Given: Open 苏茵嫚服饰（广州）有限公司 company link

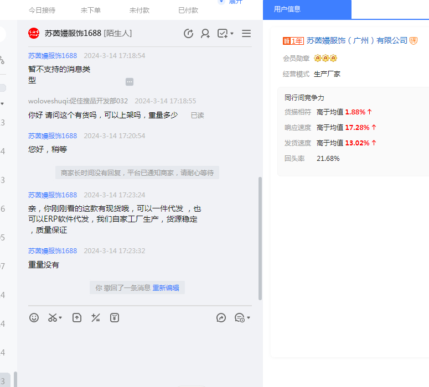Looking at the screenshot, I should pyautogui.click(x=357, y=40).
